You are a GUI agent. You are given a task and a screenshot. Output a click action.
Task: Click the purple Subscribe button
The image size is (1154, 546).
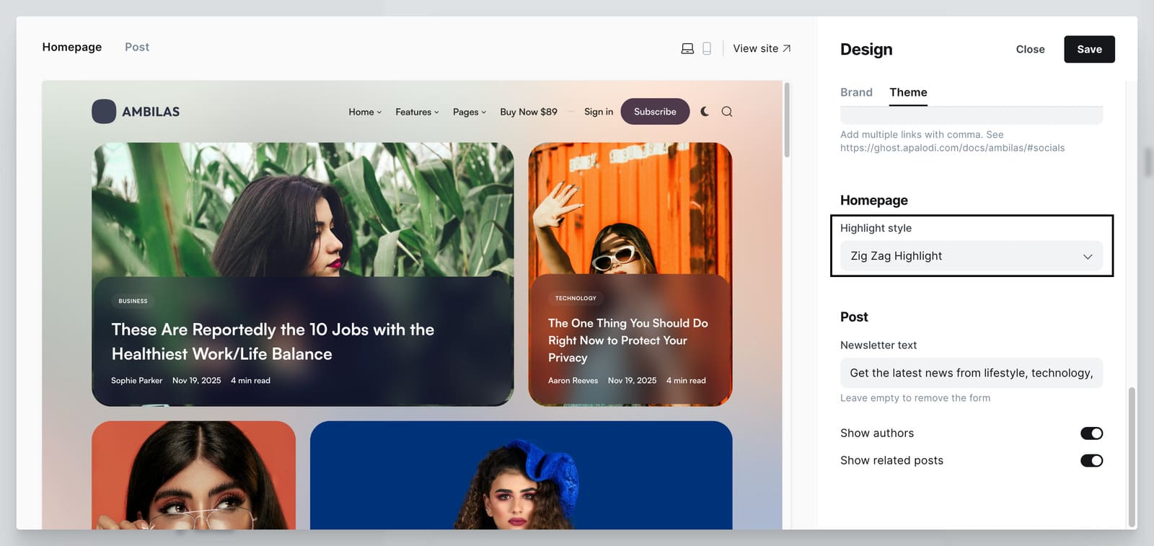[655, 112]
